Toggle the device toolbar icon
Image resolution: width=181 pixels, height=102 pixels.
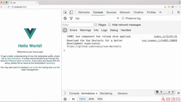(x=71, y=12)
